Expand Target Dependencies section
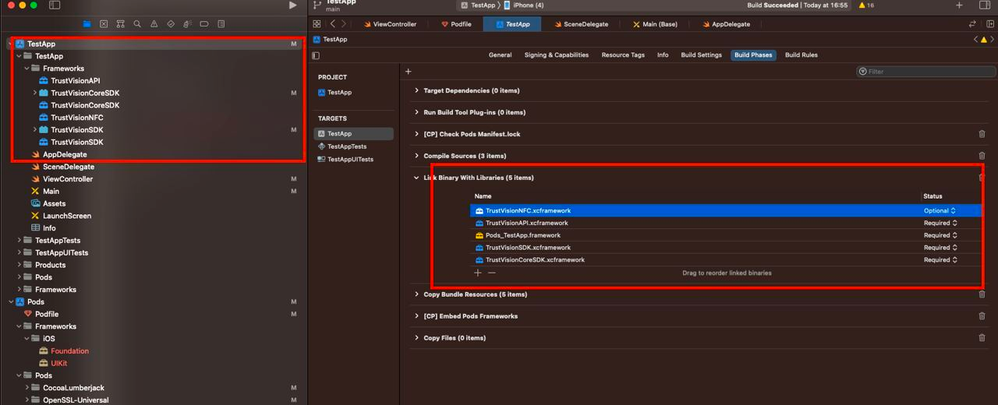The height and width of the screenshot is (405, 998). 417,90
